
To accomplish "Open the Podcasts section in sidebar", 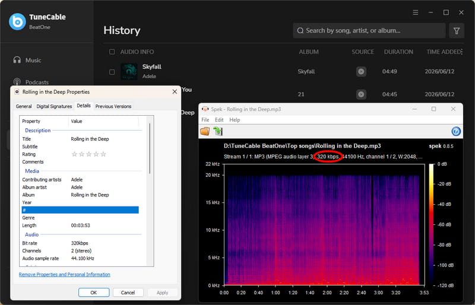I will tap(31, 82).
